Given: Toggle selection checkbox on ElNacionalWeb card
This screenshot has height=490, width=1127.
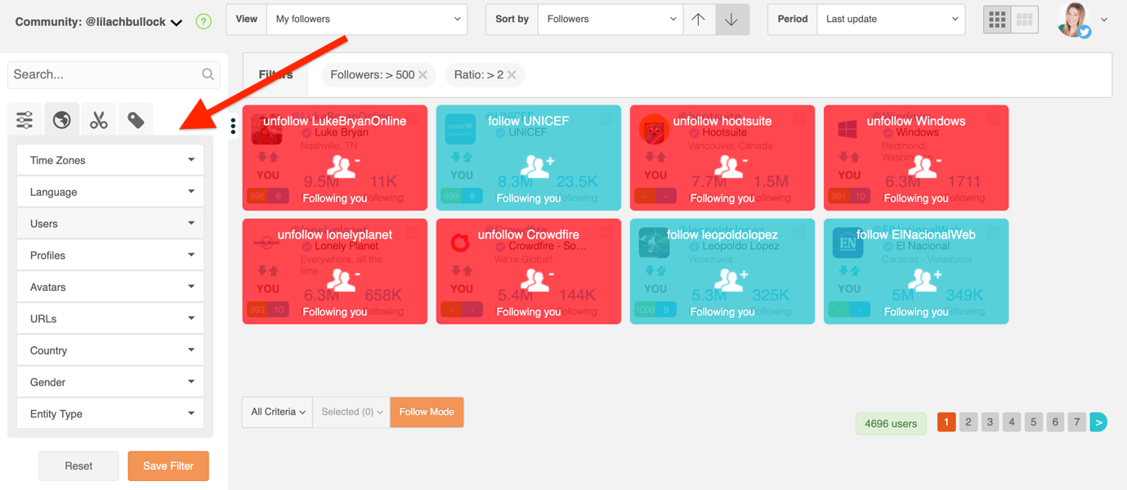Looking at the screenshot, I should (x=993, y=232).
